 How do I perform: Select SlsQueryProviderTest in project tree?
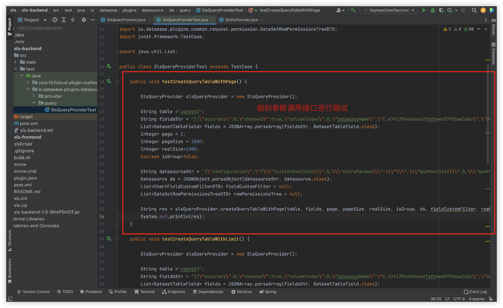click(55, 110)
